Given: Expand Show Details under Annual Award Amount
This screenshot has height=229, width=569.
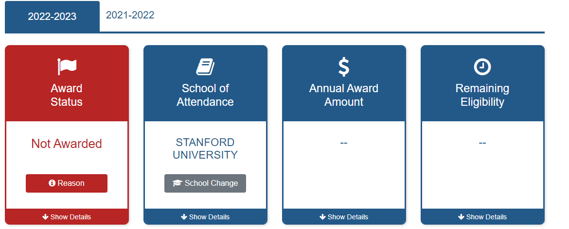Looking at the screenshot, I should [x=344, y=217].
